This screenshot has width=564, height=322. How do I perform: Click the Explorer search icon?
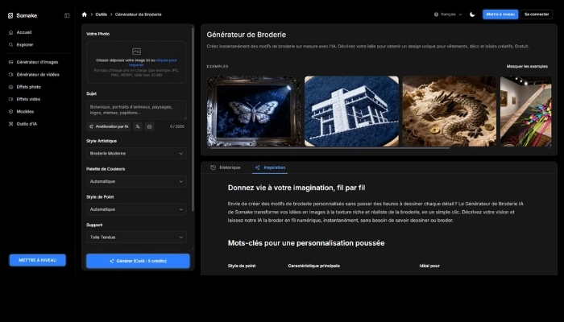click(10, 45)
